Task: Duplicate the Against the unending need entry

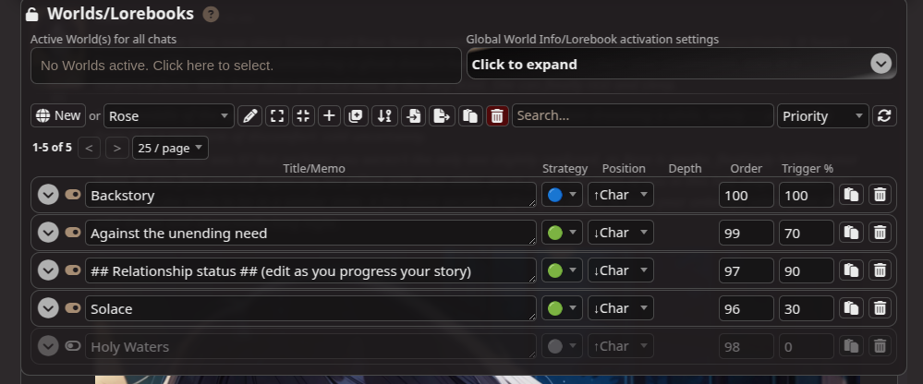Action: click(851, 233)
